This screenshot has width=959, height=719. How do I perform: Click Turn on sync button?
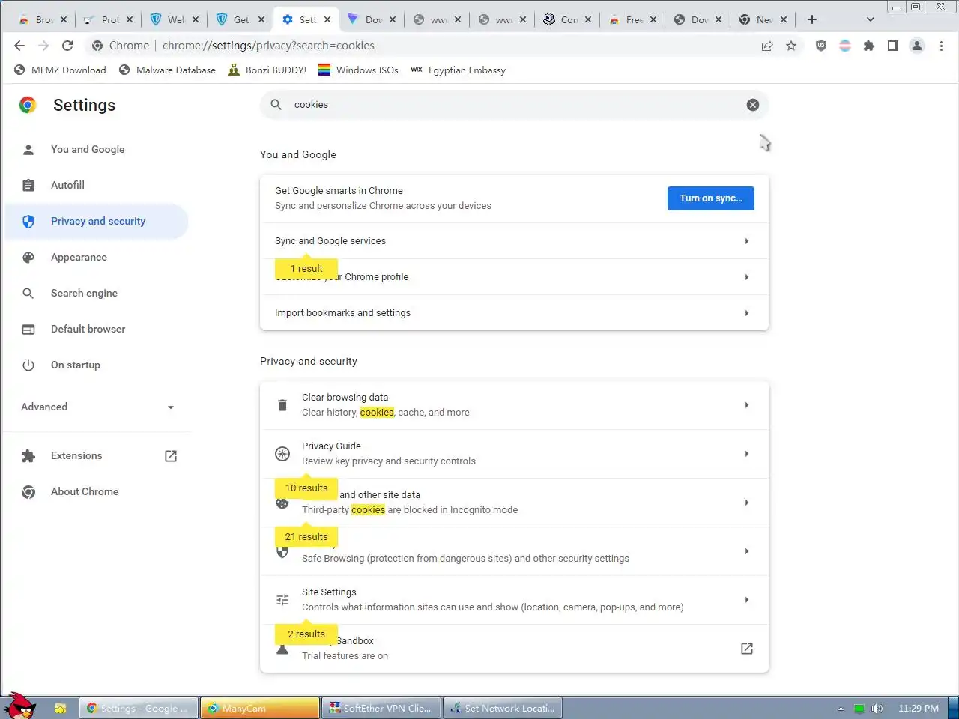(711, 198)
